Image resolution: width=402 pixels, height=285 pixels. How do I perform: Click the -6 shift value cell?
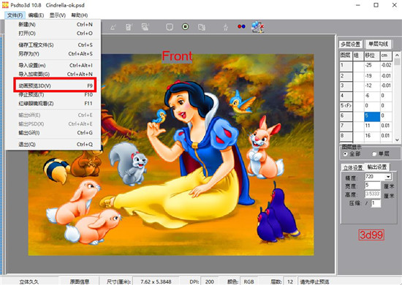click(x=372, y=96)
